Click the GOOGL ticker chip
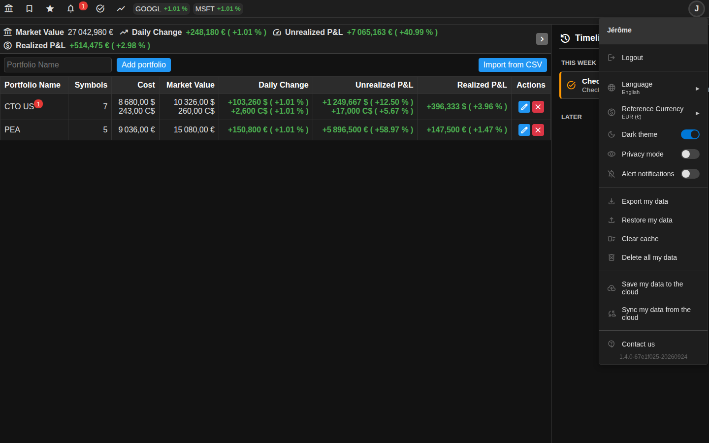The width and height of the screenshot is (709, 443). 161,9
